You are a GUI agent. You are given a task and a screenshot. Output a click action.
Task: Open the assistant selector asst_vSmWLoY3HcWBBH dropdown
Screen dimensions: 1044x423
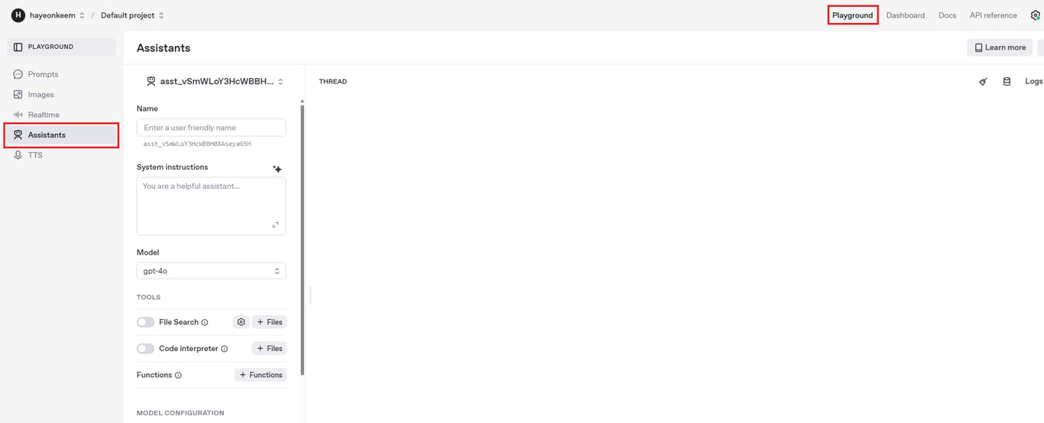click(215, 81)
